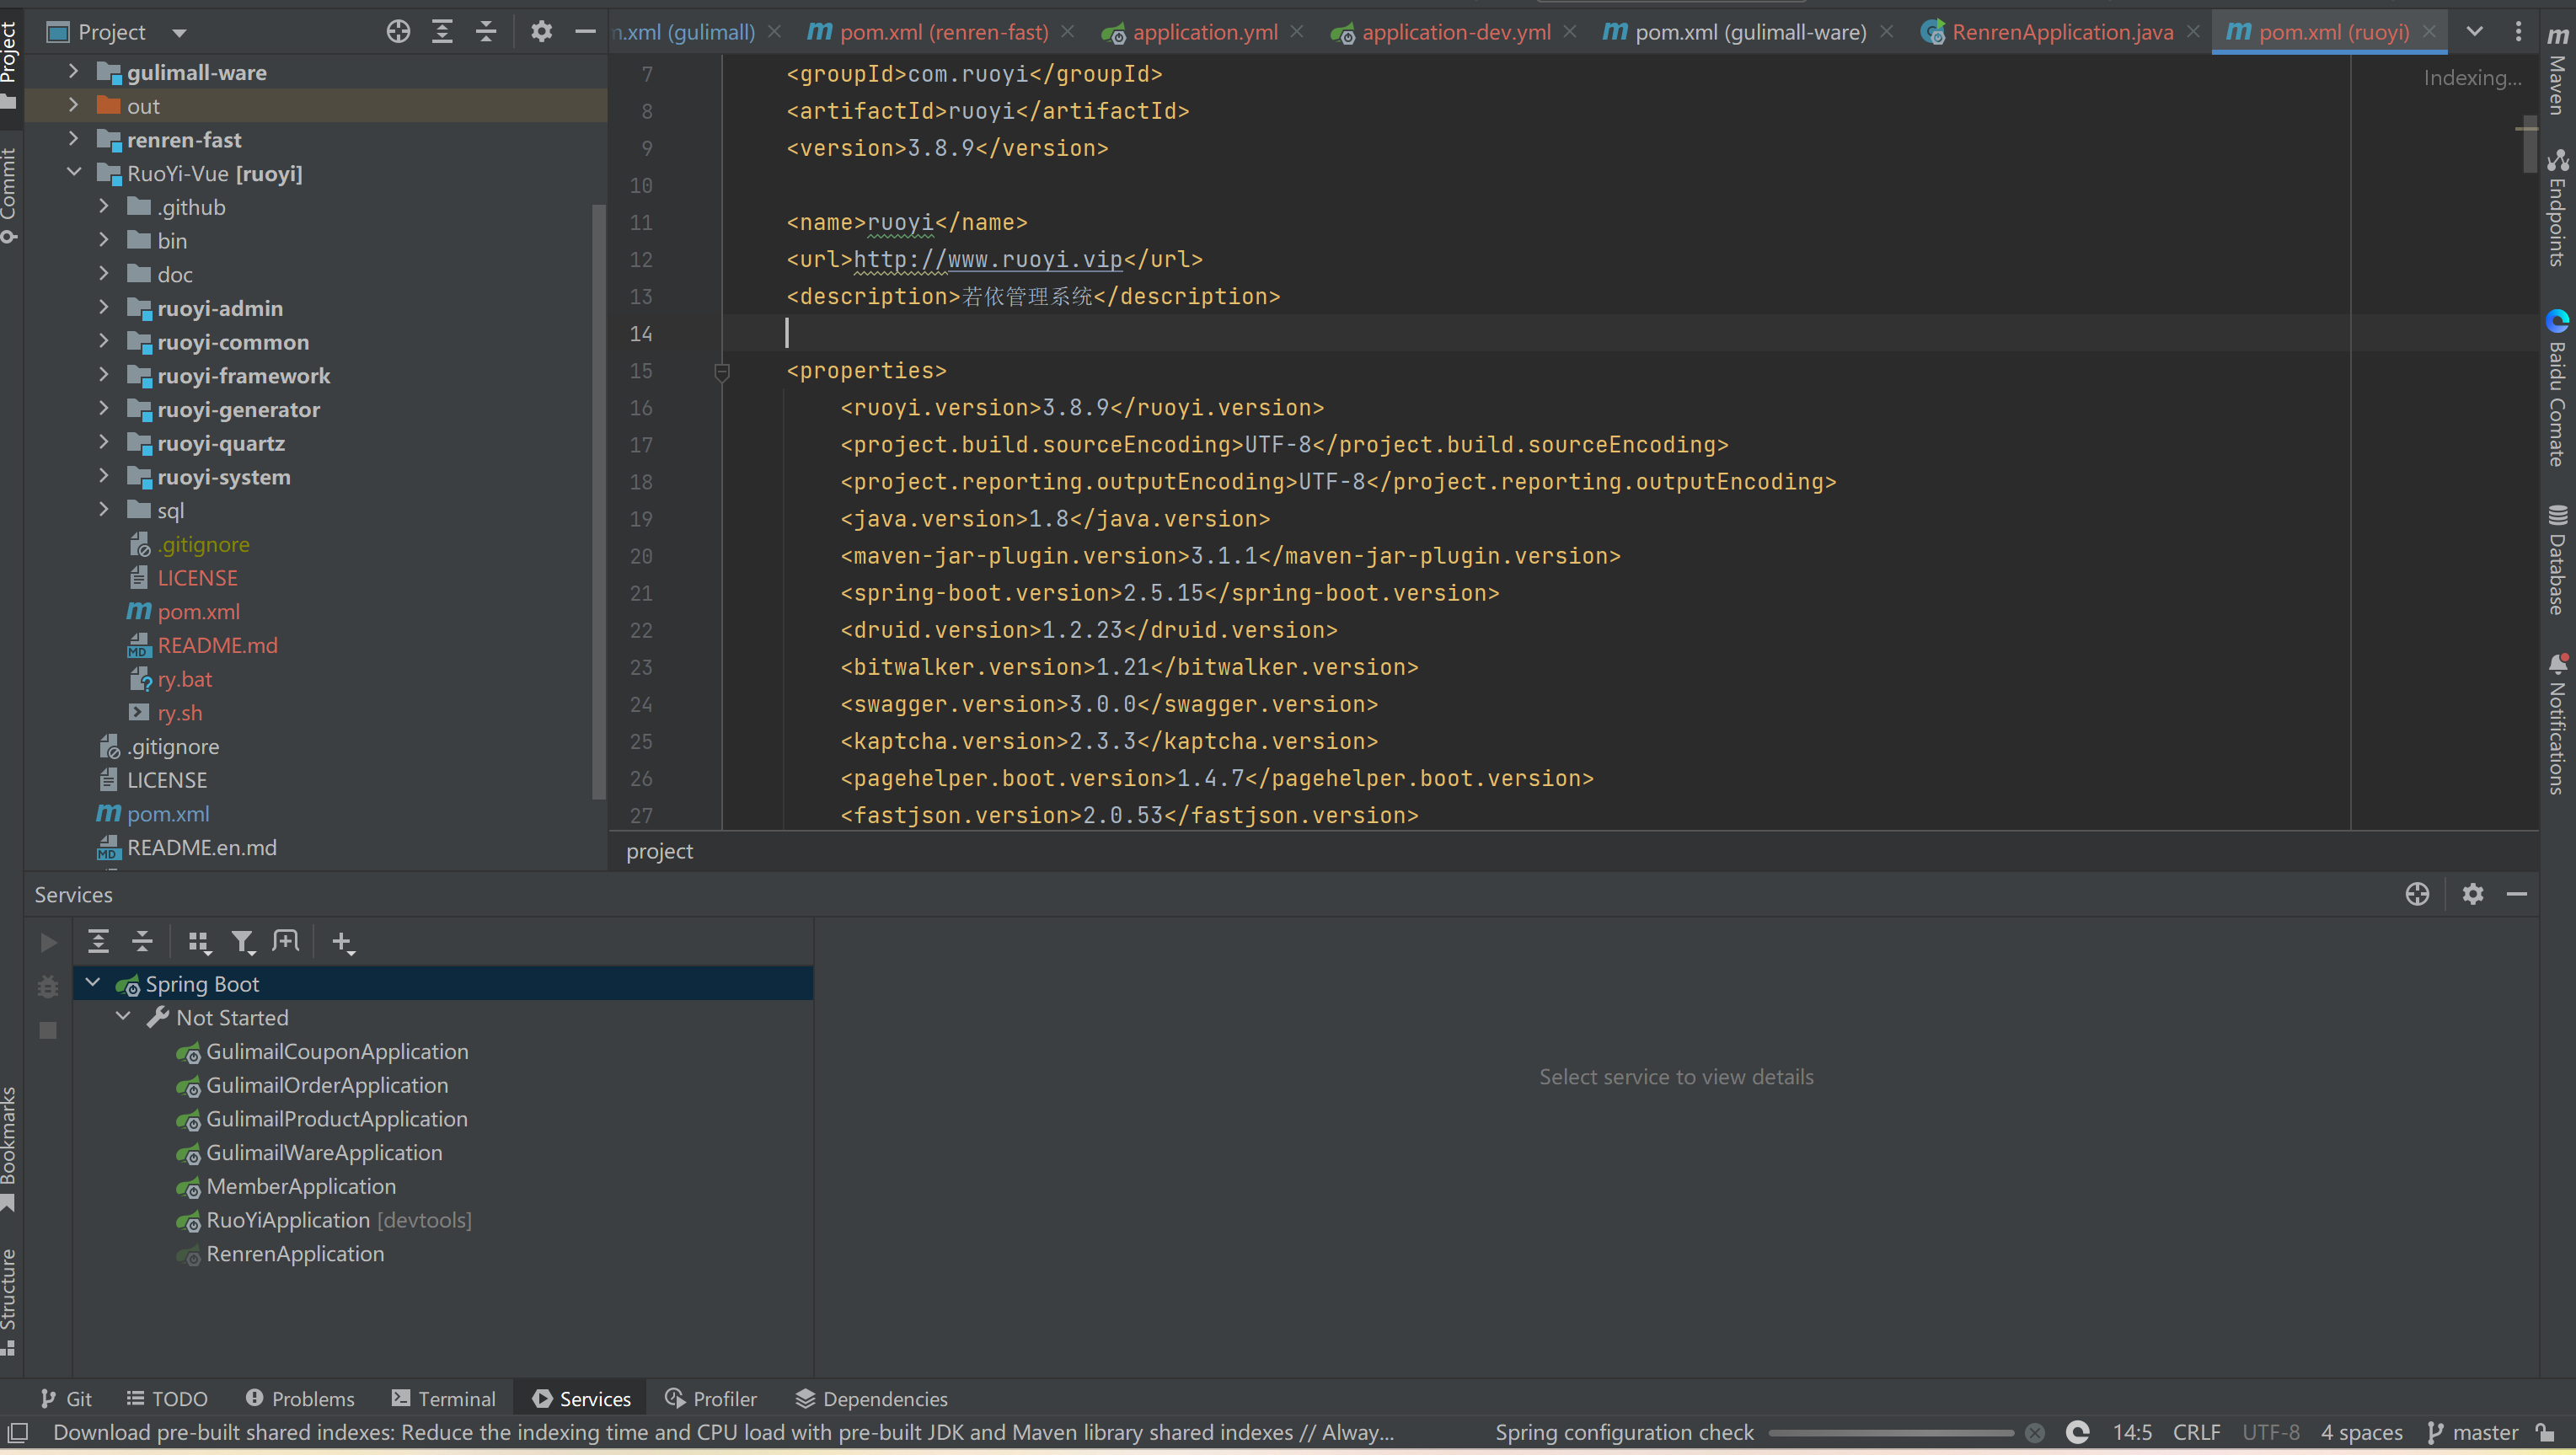Open the Database tool window
This screenshot has width=2576, height=1455.
[x=2558, y=560]
